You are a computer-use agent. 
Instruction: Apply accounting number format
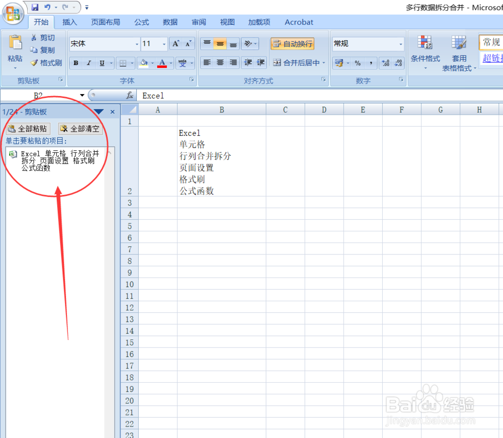coord(339,63)
